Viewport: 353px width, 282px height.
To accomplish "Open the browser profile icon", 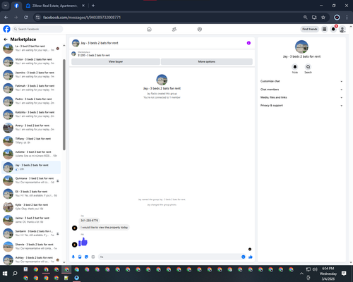I will click(337, 18).
